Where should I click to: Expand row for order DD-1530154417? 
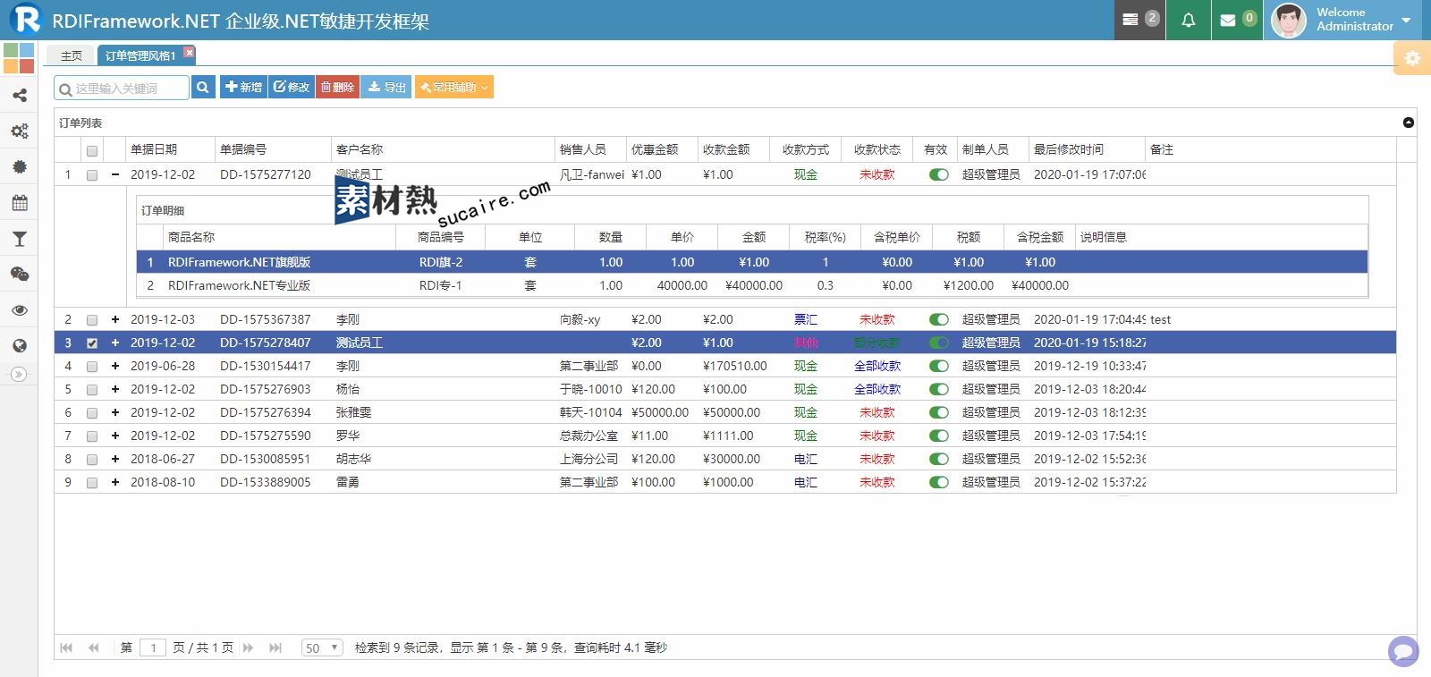pos(115,366)
